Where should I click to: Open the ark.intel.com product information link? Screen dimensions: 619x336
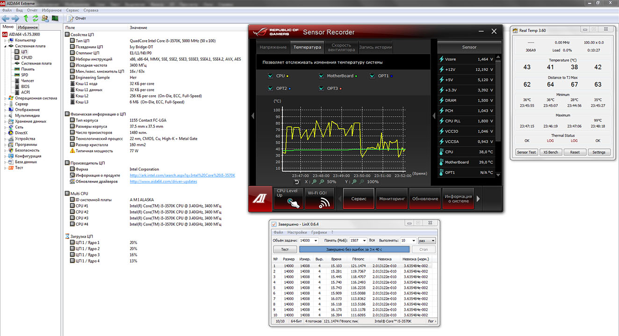(x=182, y=175)
